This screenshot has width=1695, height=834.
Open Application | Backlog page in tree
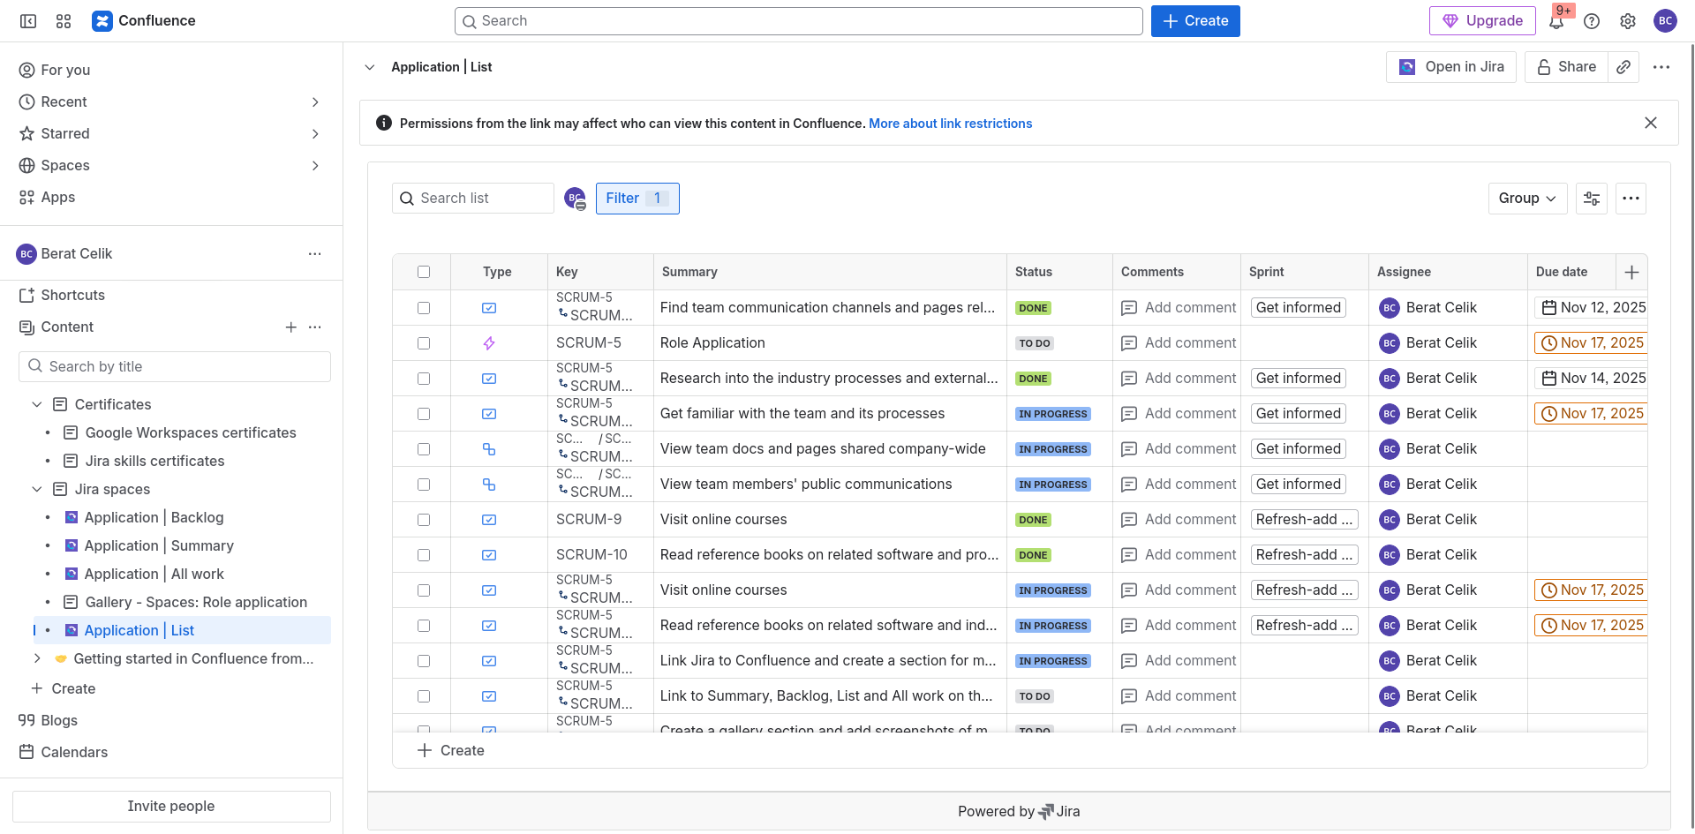(x=154, y=517)
